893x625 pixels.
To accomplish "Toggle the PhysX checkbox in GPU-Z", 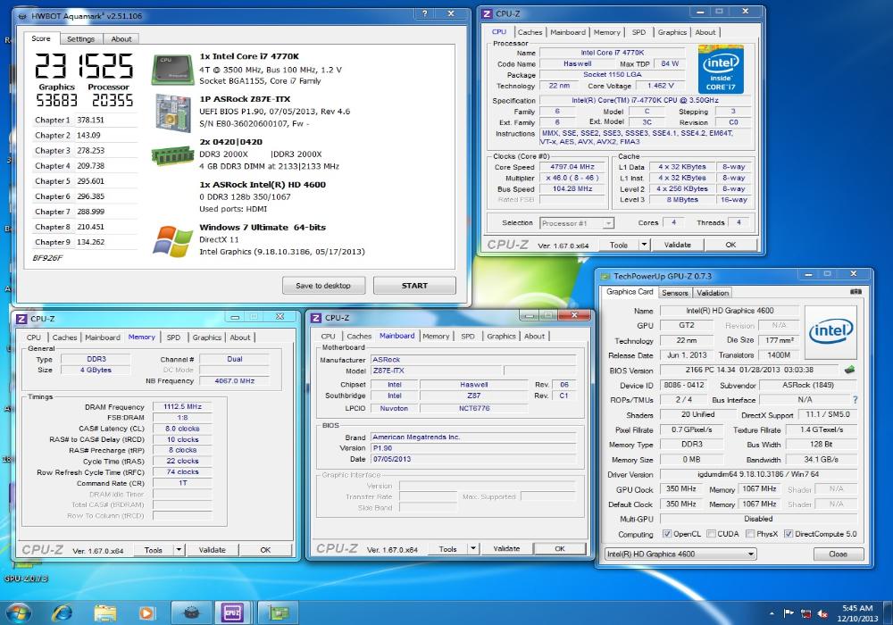I will click(750, 534).
